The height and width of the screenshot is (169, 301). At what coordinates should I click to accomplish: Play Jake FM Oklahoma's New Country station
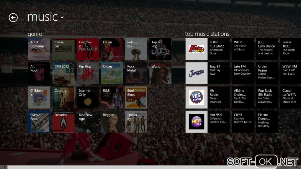click(243, 73)
